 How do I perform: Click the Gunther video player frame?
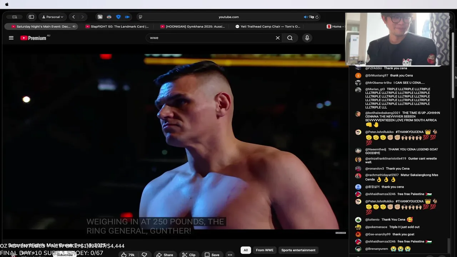(x=175, y=141)
